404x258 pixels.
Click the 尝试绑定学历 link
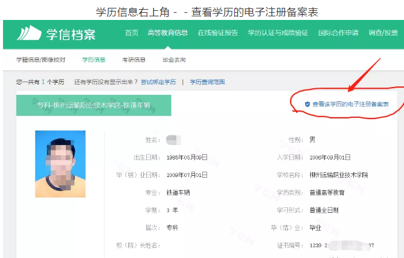coord(158,82)
